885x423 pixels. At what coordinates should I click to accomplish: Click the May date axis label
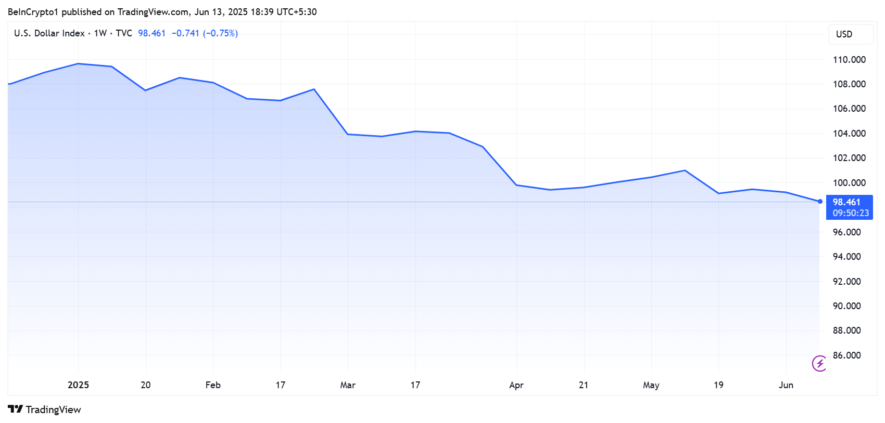pyautogui.click(x=651, y=385)
